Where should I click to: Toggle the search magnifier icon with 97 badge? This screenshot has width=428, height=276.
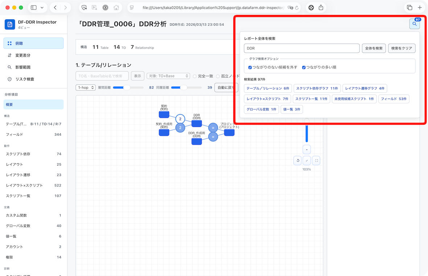tap(414, 24)
